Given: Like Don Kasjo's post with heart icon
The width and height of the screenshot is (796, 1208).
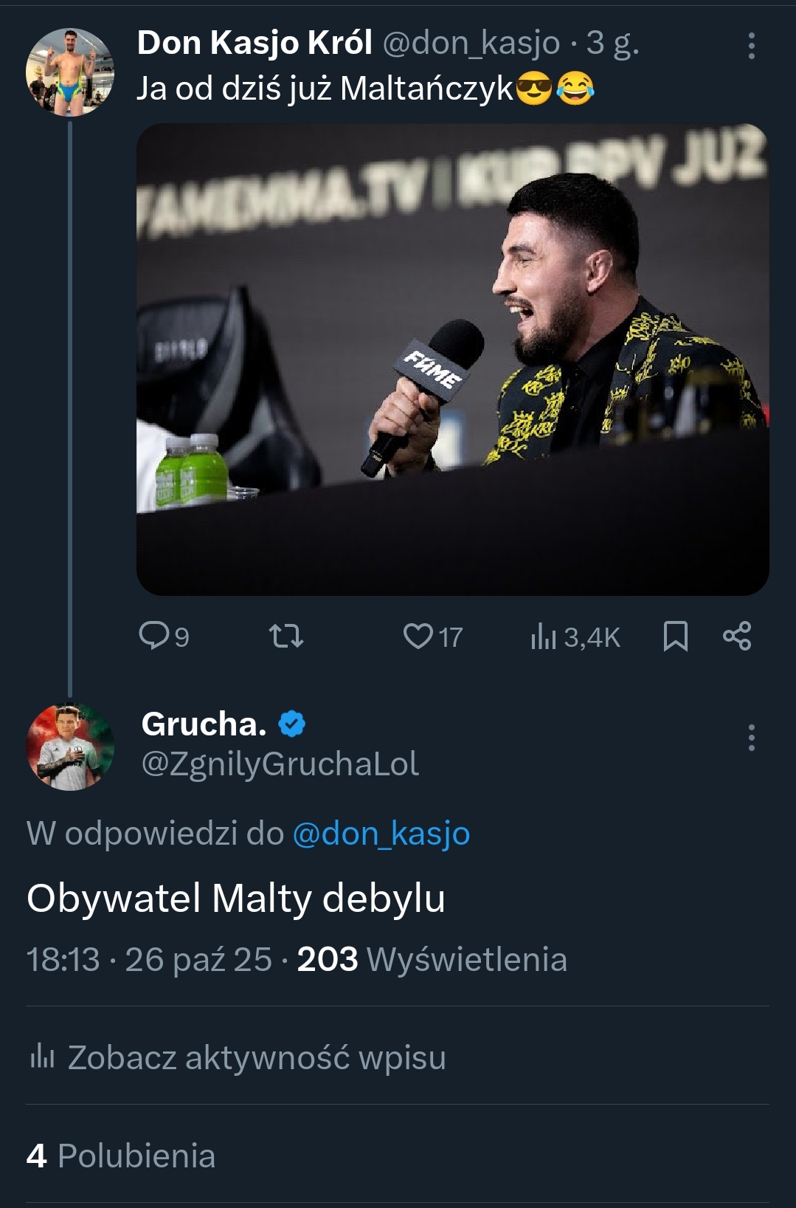Looking at the screenshot, I should tap(418, 636).
